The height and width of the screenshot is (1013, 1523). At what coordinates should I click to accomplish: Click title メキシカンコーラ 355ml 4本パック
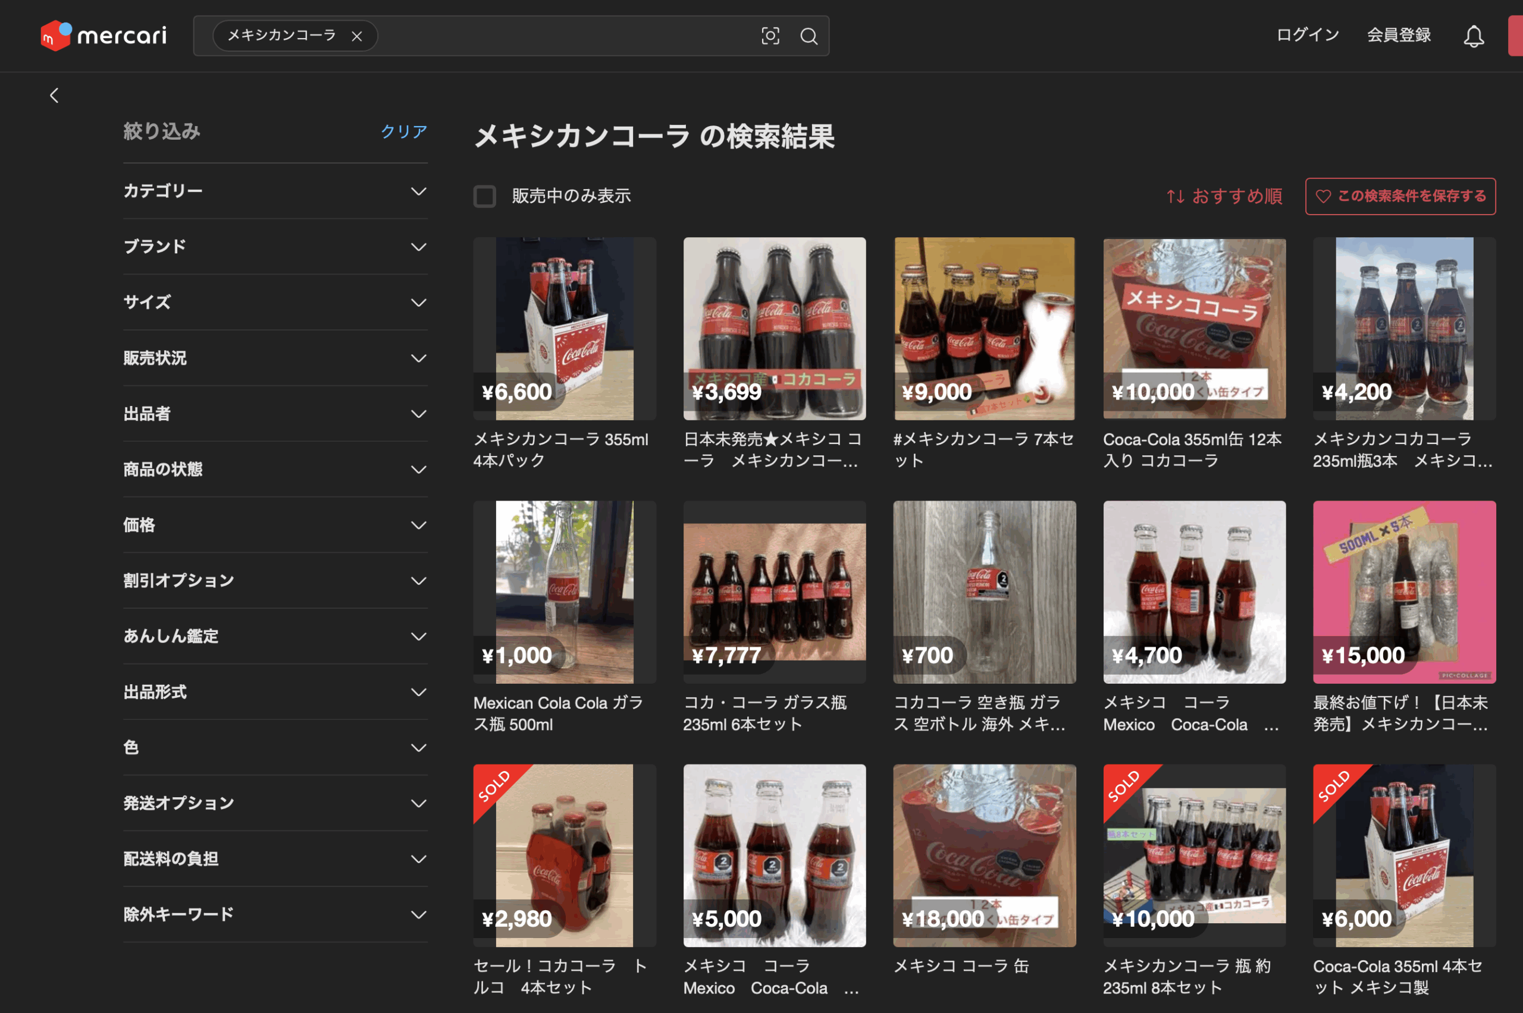click(561, 449)
